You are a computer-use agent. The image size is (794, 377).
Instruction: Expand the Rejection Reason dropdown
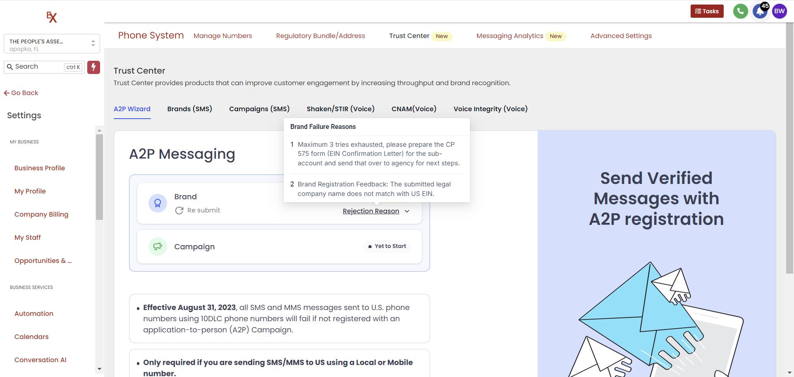pos(375,211)
